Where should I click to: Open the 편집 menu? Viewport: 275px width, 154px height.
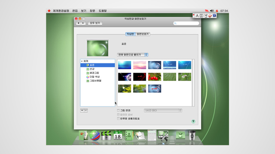[75, 11]
